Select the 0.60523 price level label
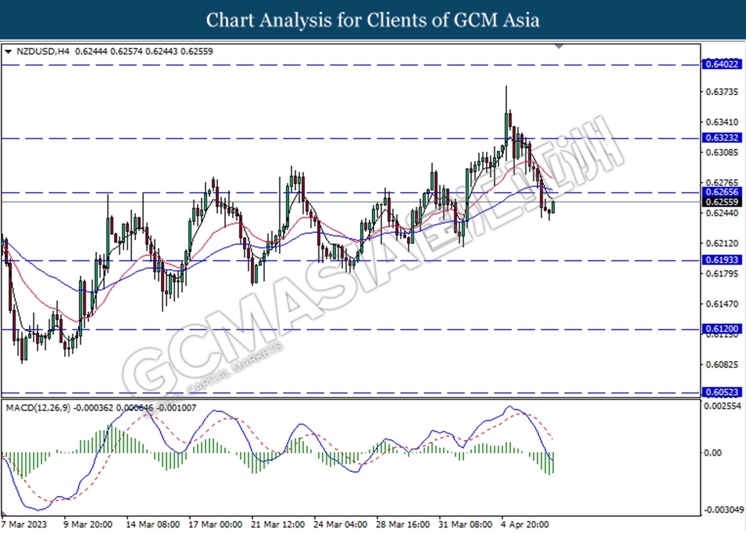Image resolution: width=746 pixels, height=533 pixels. coord(722,392)
